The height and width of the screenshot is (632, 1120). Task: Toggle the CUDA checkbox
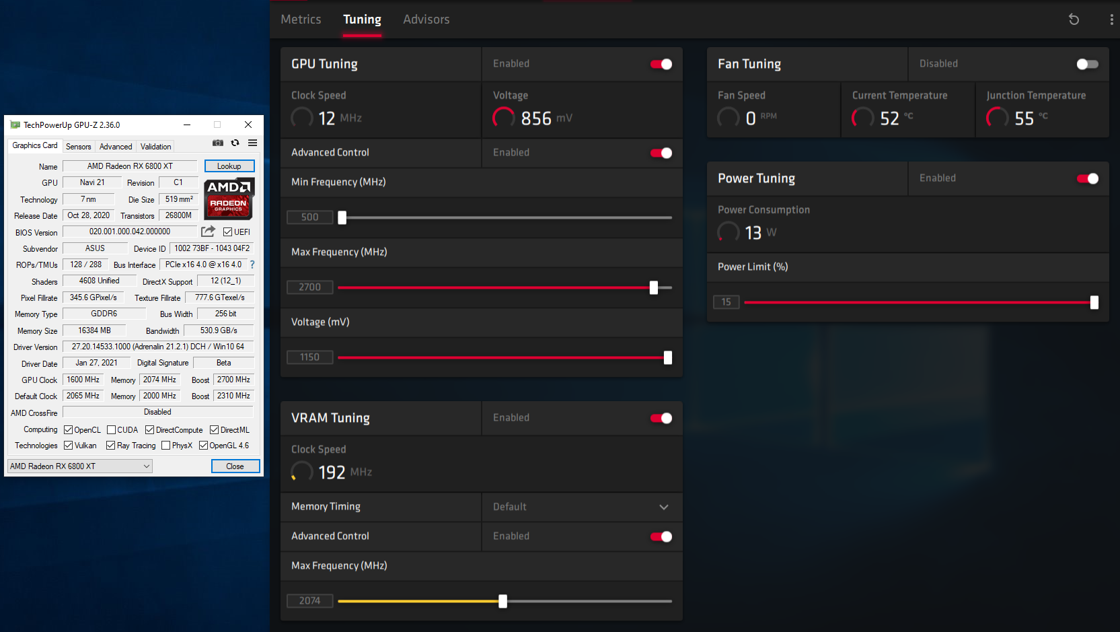coord(111,429)
